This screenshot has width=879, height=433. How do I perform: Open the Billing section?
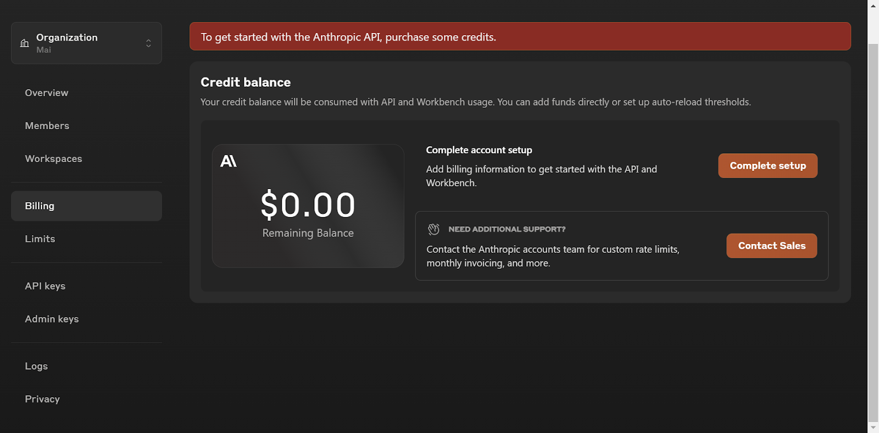40,206
